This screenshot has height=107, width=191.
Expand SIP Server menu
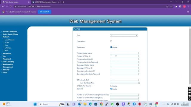click(7, 53)
